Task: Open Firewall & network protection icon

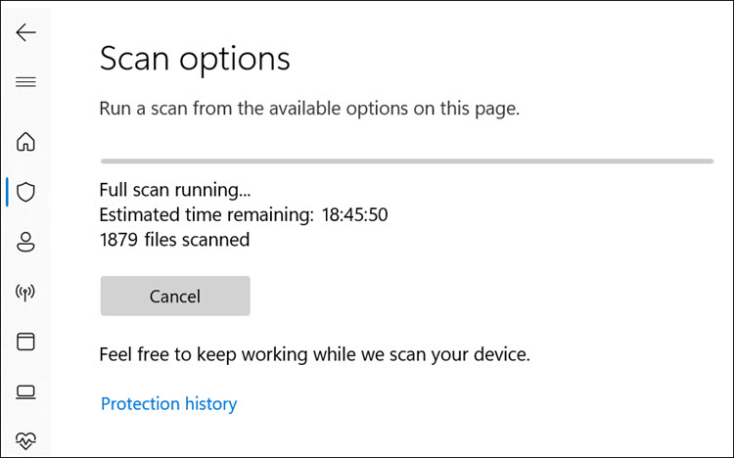Action: click(25, 293)
